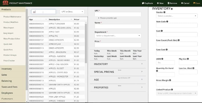Create a New product

click(160, 3)
